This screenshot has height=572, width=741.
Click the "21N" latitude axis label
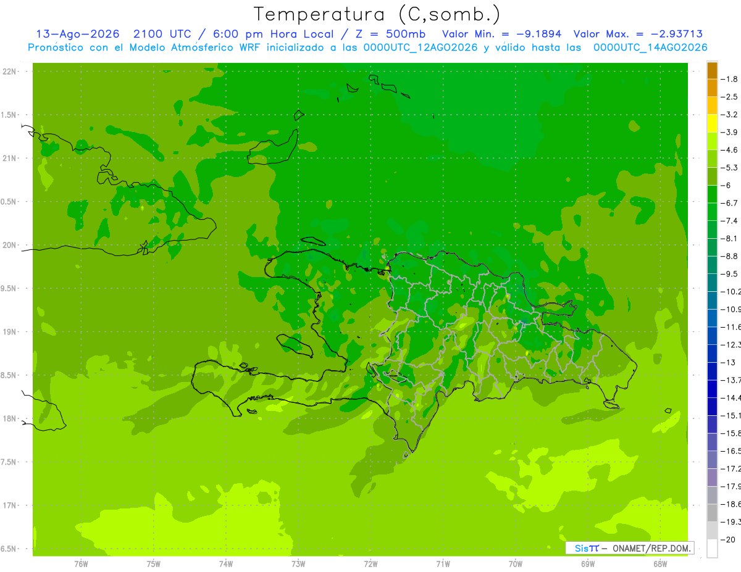coord(10,158)
